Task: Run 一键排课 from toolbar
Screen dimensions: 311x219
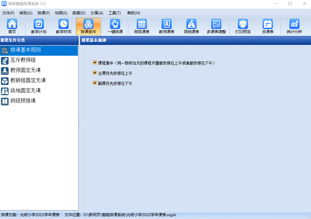Action: coord(115,26)
